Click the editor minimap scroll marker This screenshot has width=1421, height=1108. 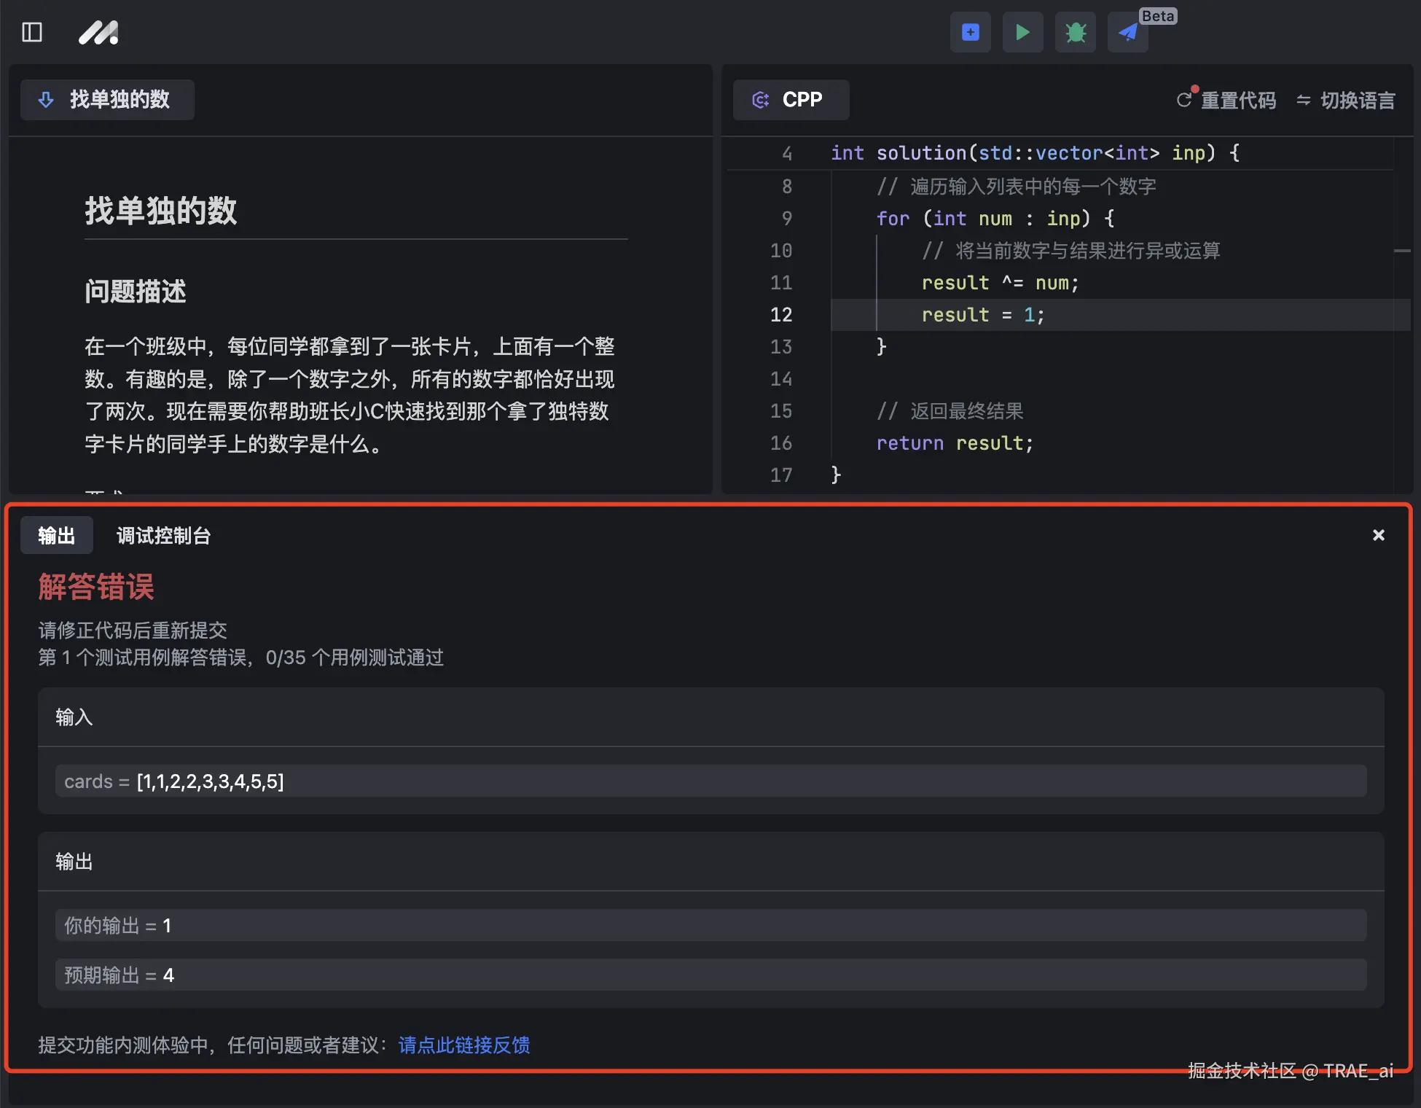click(1401, 251)
